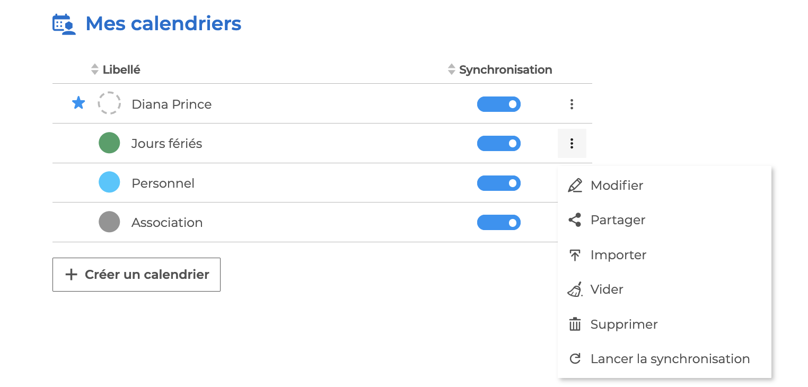The height and width of the screenshot is (387, 808).
Task: Select Partager from the context menu
Action: [x=618, y=220]
